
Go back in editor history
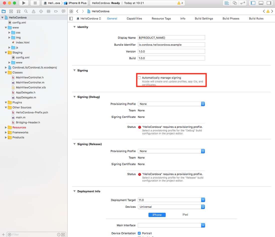(77, 11)
